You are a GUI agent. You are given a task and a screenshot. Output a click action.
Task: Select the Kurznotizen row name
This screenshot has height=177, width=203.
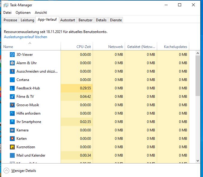pyautogui.click(x=26, y=147)
